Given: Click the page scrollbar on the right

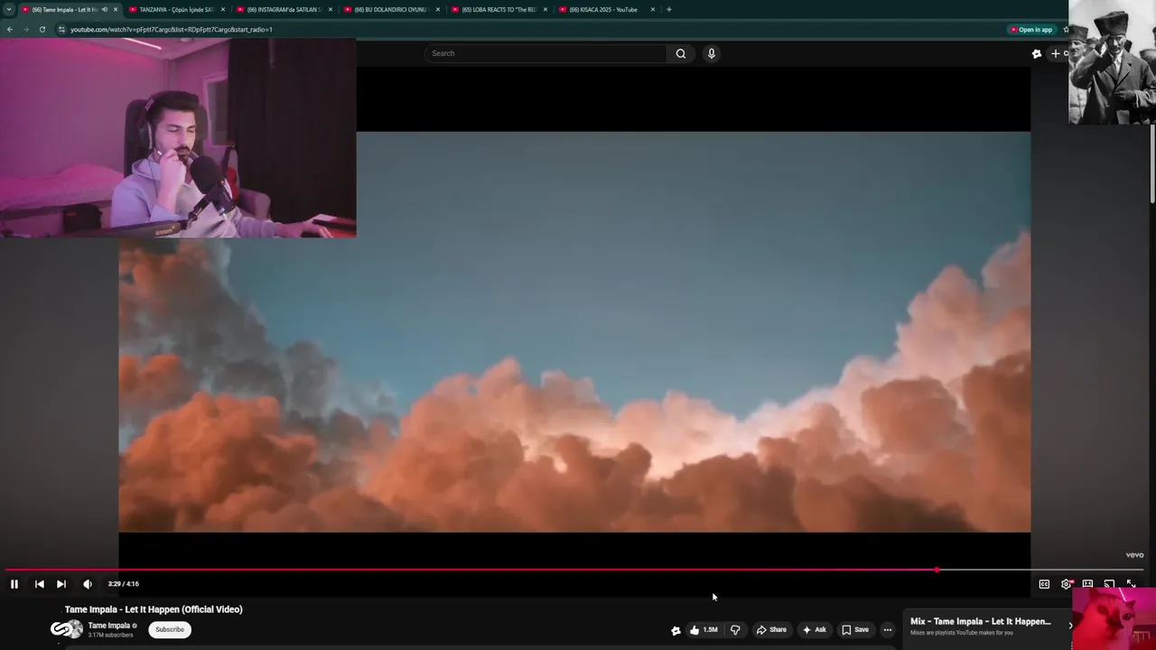Looking at the screenshot, I should tap(1152, 162).
